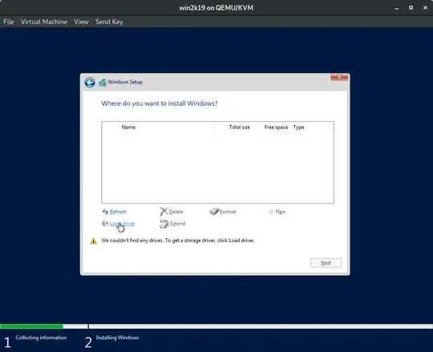Click the Total size column header
433x352 pixels.
tap(240, 127)
